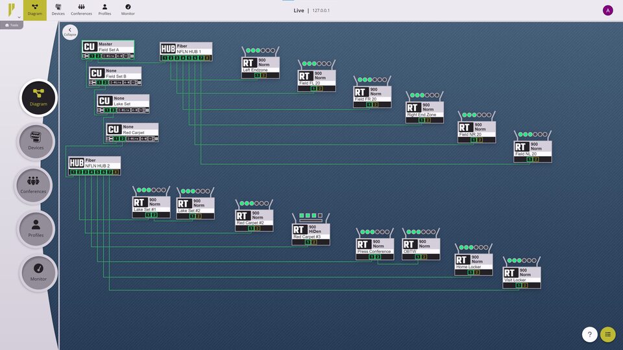This screenshot has height=350, width=623.
Task: Click signal strength dots above Press Conference RT
Action: point(374,231)
